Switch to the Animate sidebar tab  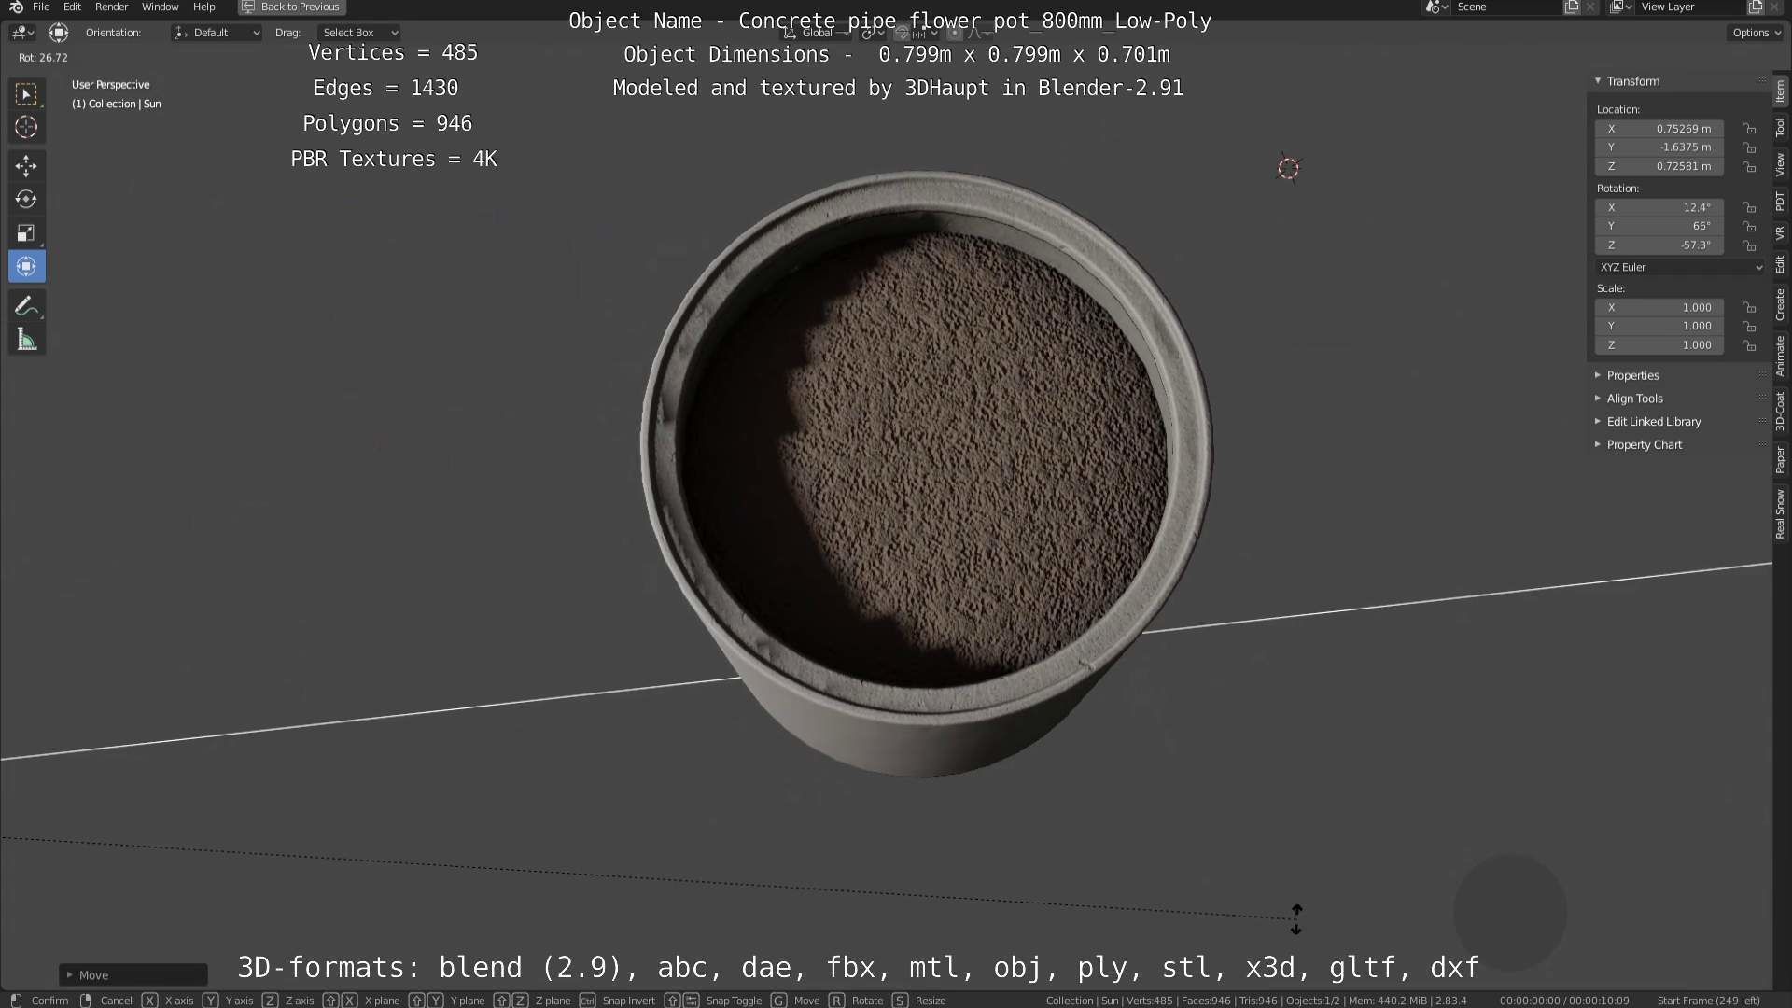(x=1781, y=357)
